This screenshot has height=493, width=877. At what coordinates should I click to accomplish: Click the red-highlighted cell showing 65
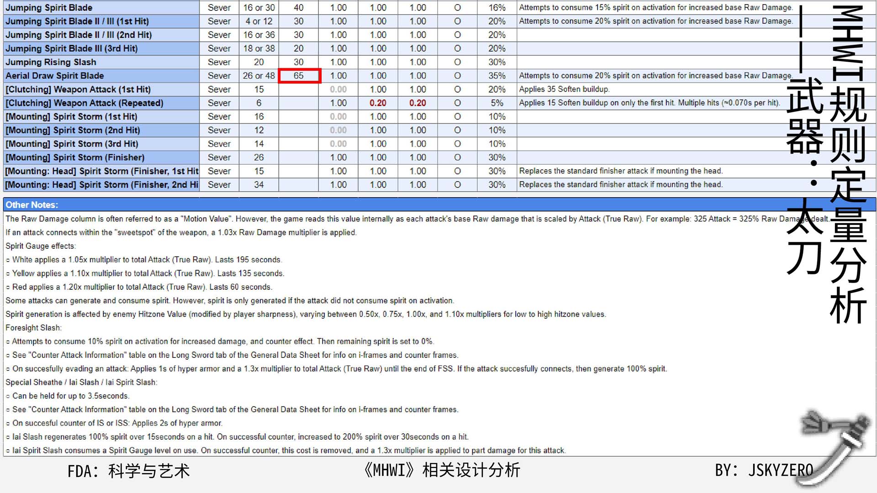[x=299, y=76]
